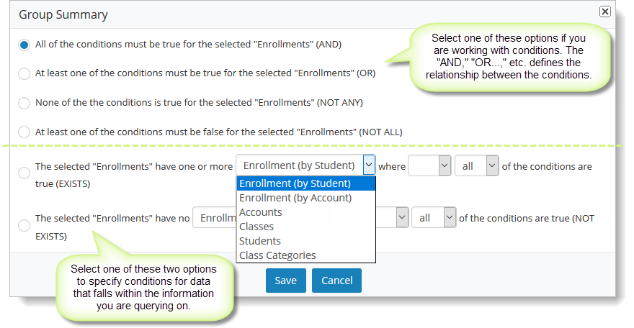
Task: Pick Accounts in the dropdown list
Action: pos(306,212)
